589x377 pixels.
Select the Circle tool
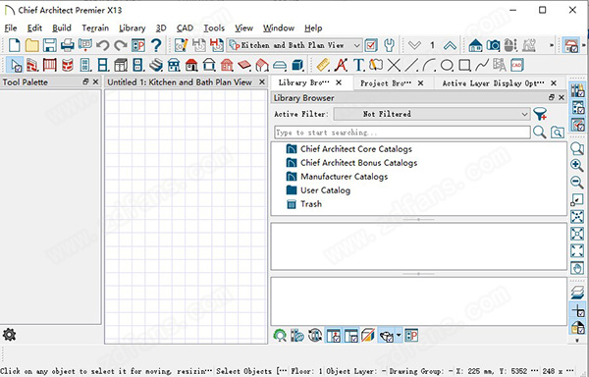tap(447, 66)
